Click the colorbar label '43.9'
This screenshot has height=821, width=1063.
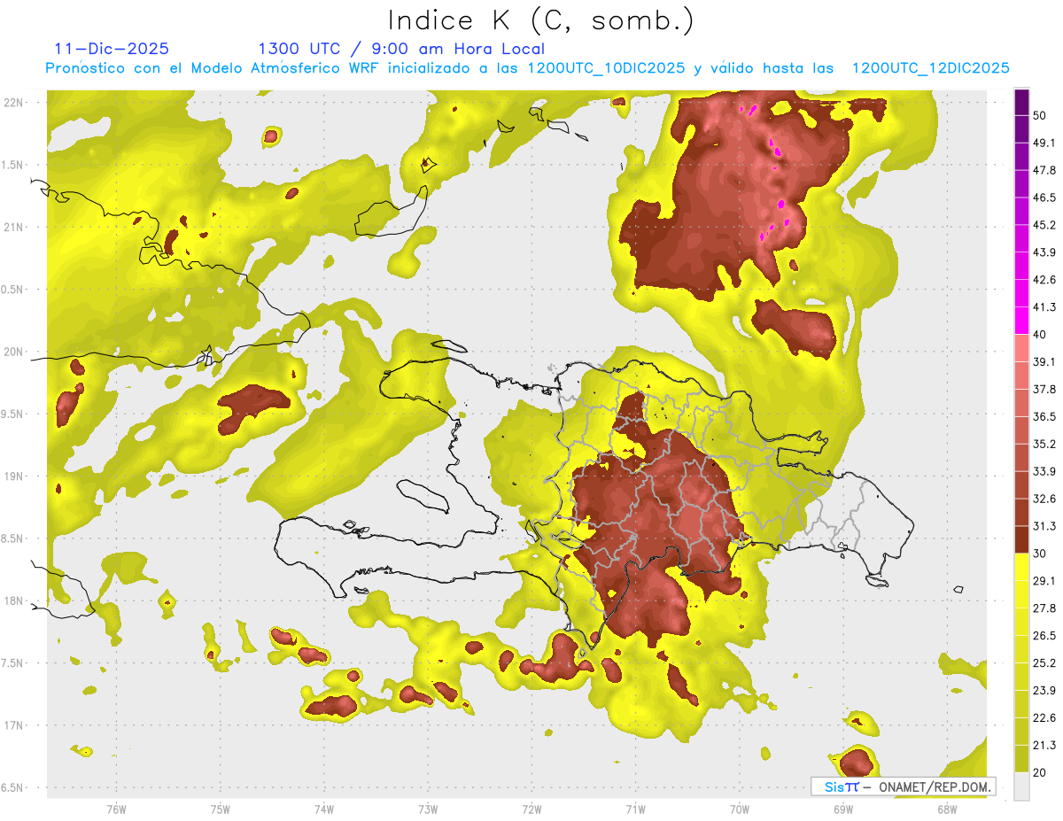point(1044,252)
